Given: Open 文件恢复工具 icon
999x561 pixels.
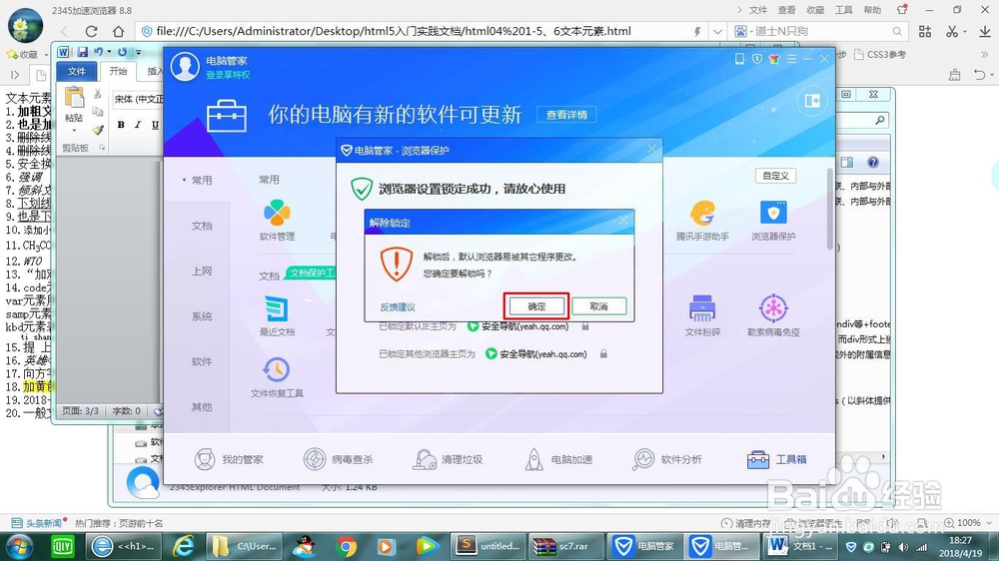Looking at the screenshot, I should coord(277,377).
